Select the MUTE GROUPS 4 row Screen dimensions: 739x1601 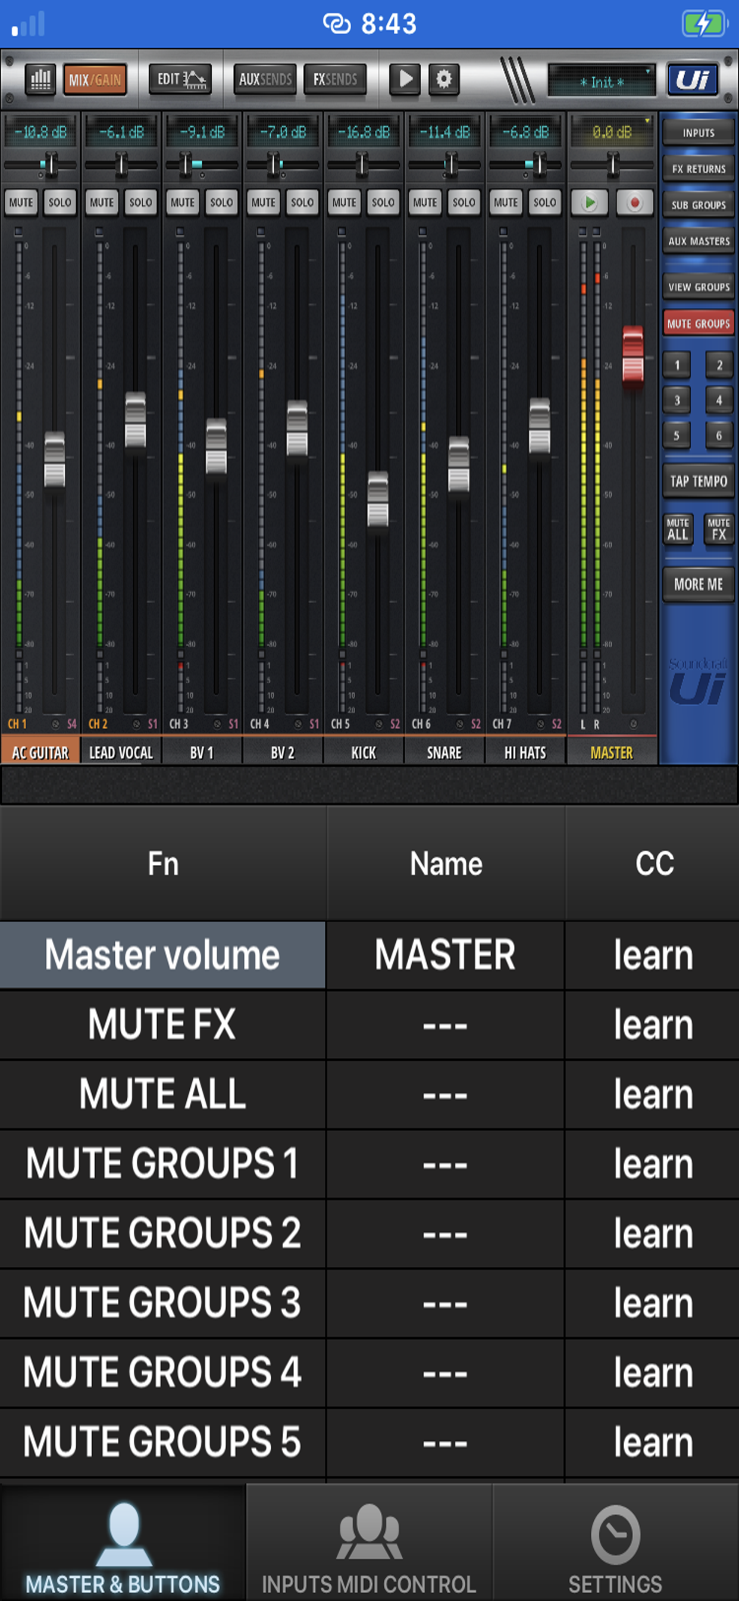tap(162, 1373)
